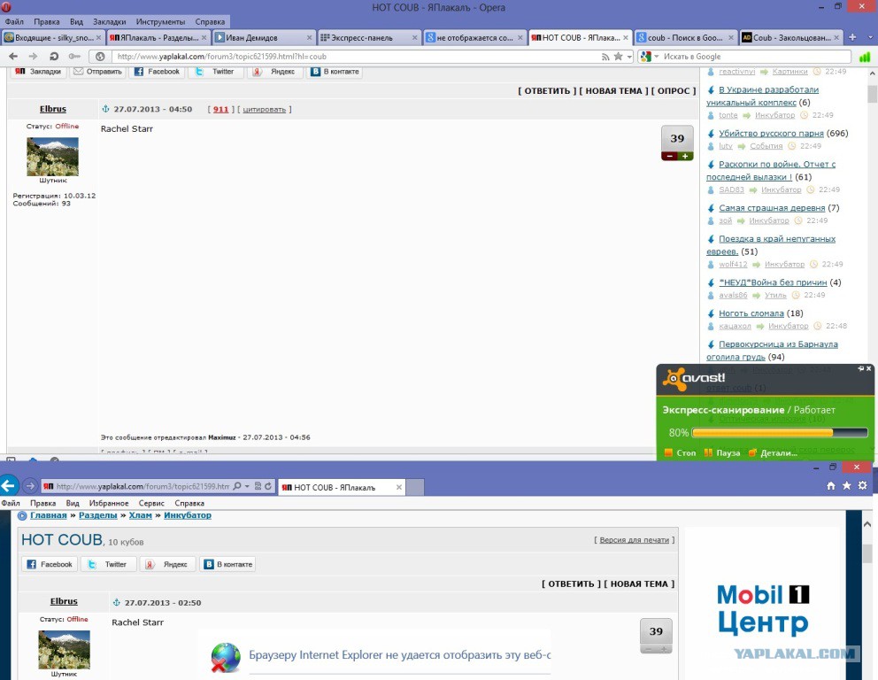Image resolution: width=878 pixels, height=680 pixels.
Task: Click the Хлам breadcrumb link in IE
Action: point(140,515)
